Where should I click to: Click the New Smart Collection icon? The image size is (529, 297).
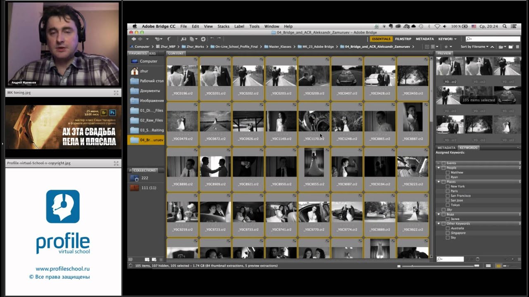click(154, 259)
